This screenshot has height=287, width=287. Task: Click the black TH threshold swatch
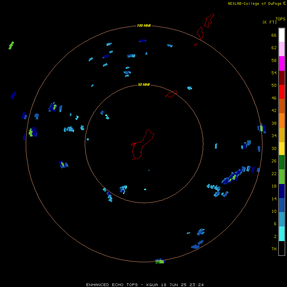(282, 248)
